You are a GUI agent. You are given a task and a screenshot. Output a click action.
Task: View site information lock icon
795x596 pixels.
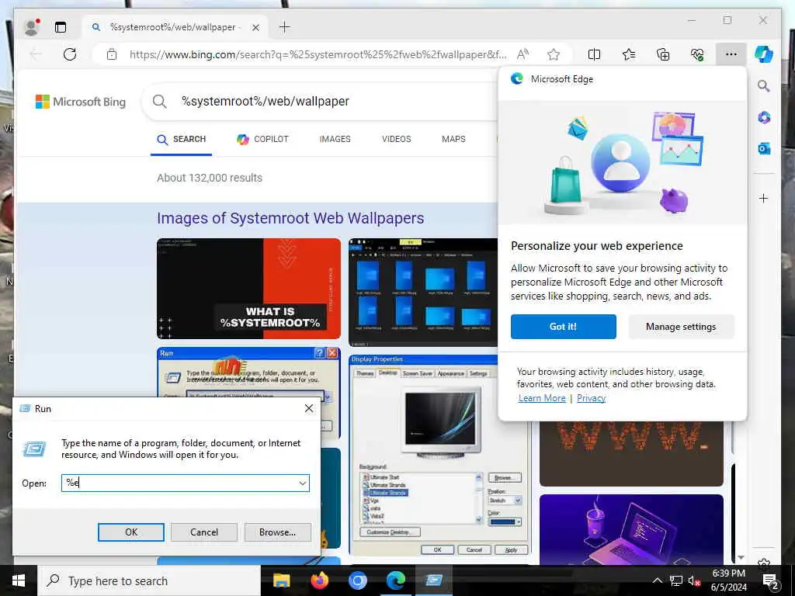click(x=112, y=54)
